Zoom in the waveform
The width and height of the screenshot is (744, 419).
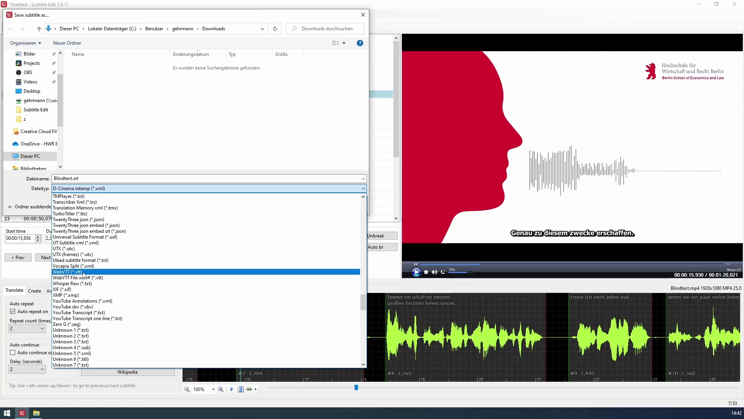pyautogui.click(x=220, y=389)
